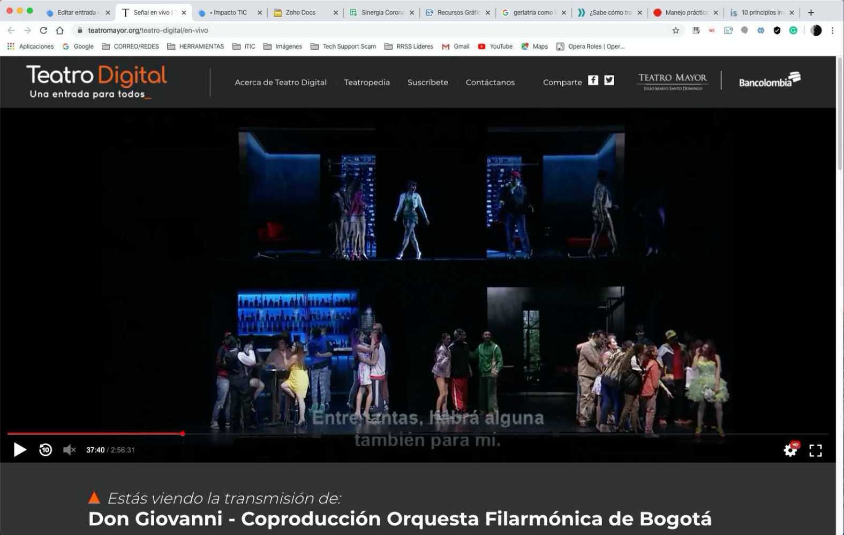Play the Don Giovanni video

pos(20,450)
